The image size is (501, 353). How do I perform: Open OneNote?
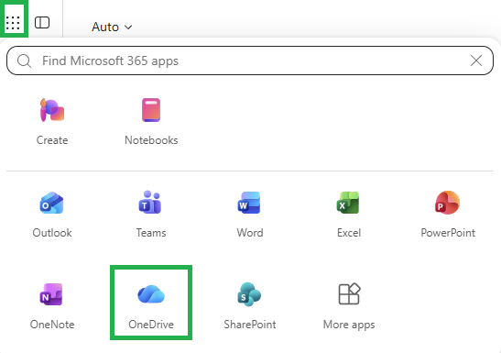[52, 306]
